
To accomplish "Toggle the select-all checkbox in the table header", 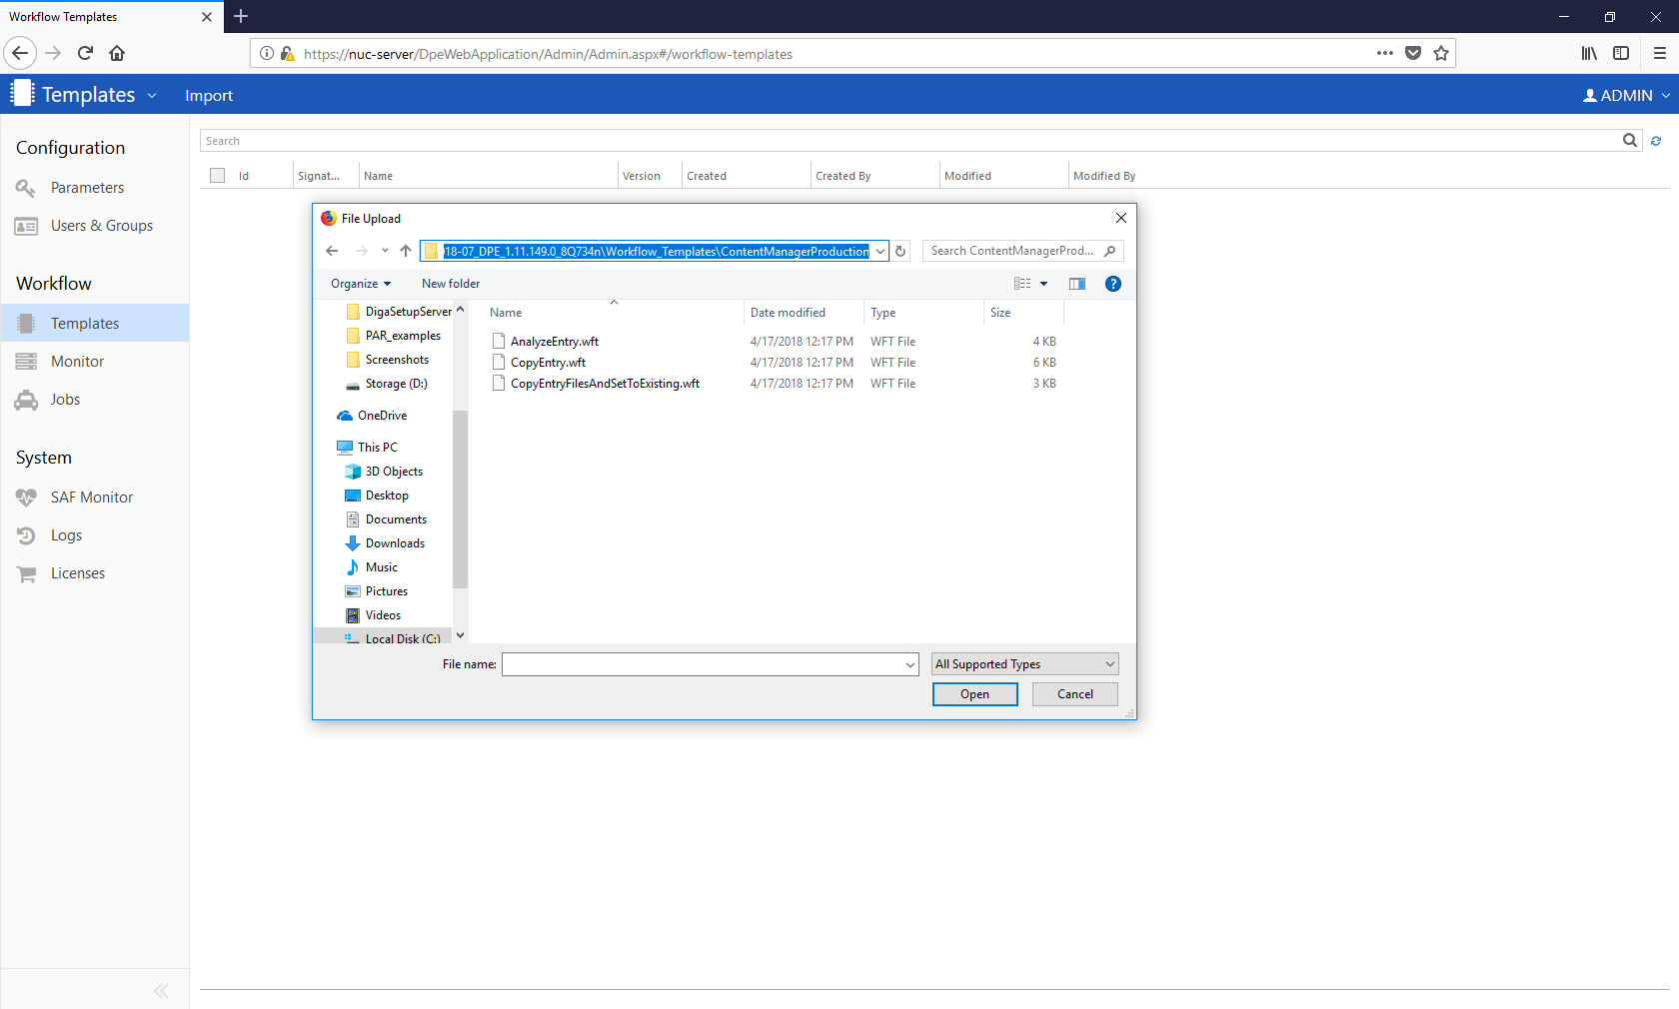I will click(218, 176).
